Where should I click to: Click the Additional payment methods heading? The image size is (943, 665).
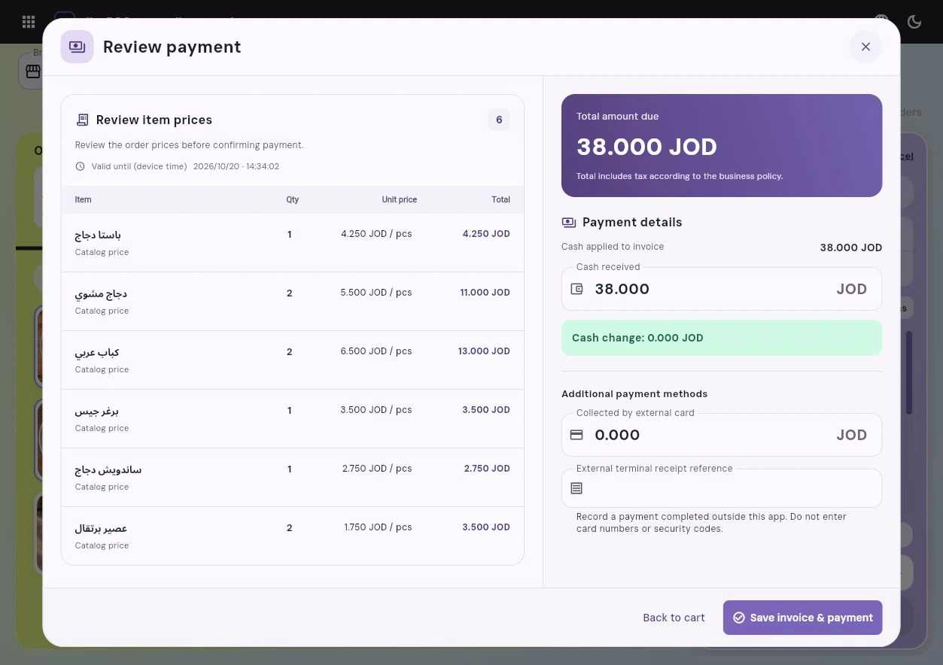point(634,393)
